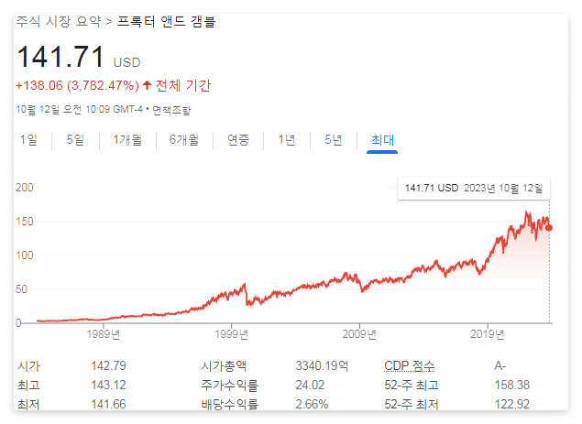Switch chart to 6개월 range
582x424 pixels.
click(x=184, y=140)
